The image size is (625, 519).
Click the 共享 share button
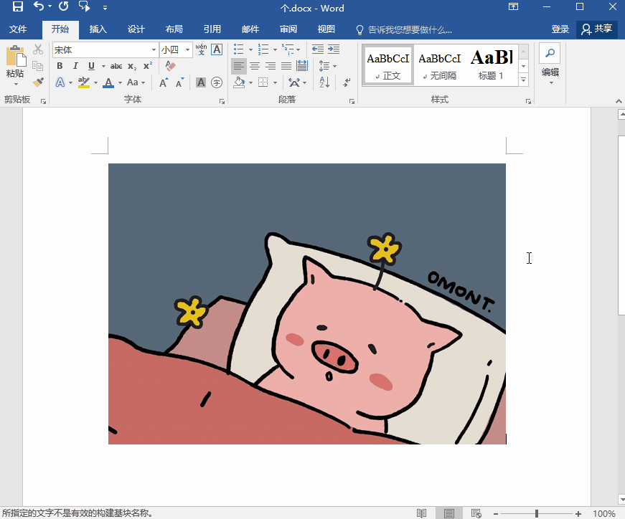[597, 29]
